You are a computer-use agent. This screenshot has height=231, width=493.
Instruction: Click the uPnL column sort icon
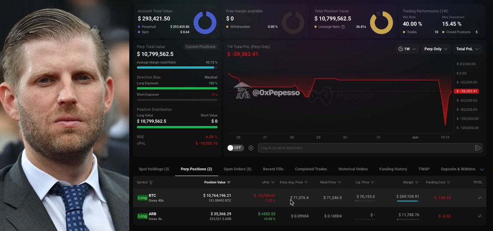(x=273, y=182)
